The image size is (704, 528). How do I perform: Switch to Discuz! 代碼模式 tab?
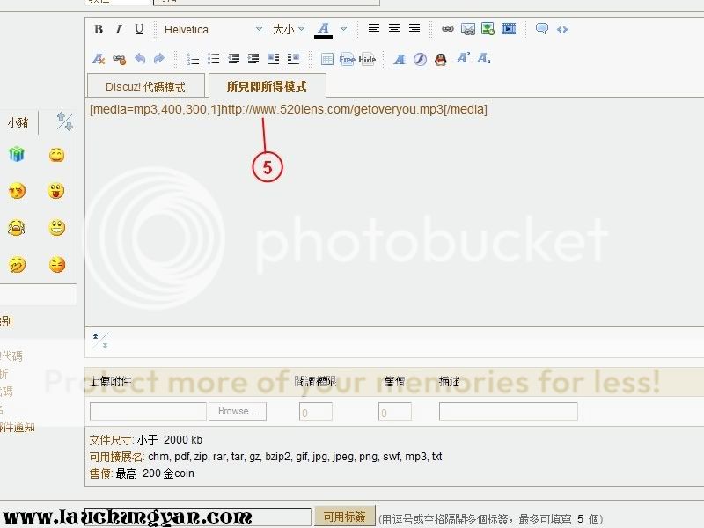[145, 86]
